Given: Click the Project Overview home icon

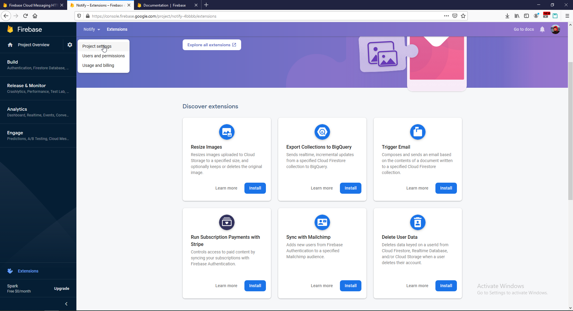Looking at the screenshot, I should coord(10,45).
